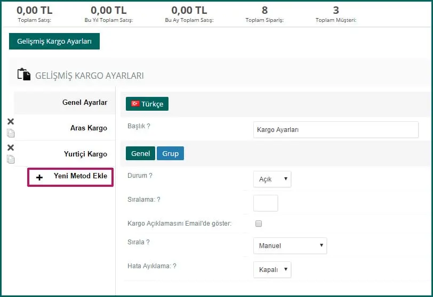
Task: Click the GELİŞMİŞ KARGO AYARLARI heading text
Action: 90,76
